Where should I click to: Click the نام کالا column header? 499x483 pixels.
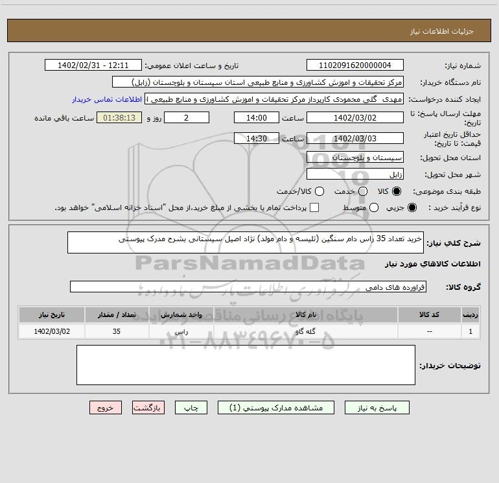305,314
